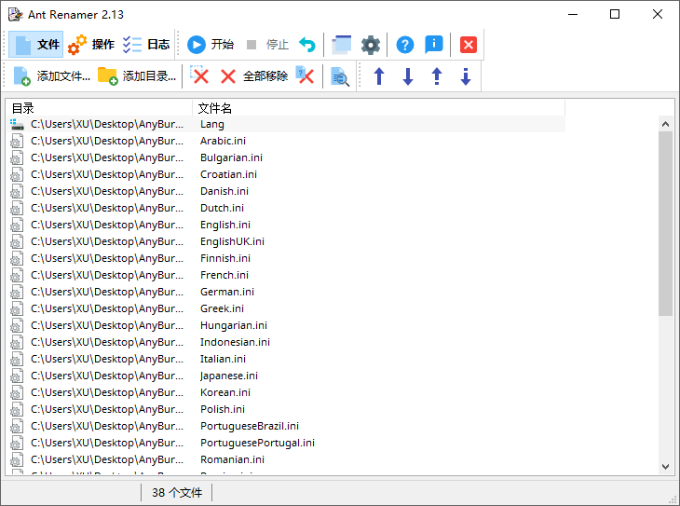The width and height of the screenshot is (680, 506).
Task: Select the Danish.ini file
Action: click(287, 191)
